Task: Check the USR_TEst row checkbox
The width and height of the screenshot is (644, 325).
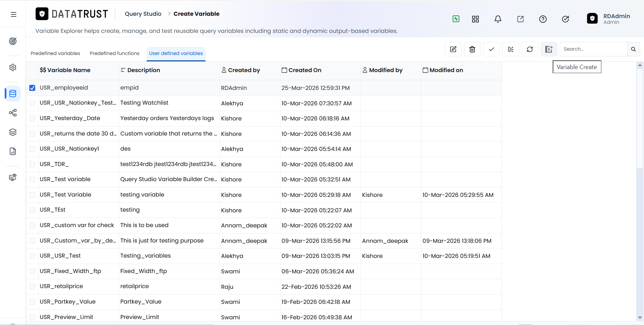Action: (x=32, y=210)
